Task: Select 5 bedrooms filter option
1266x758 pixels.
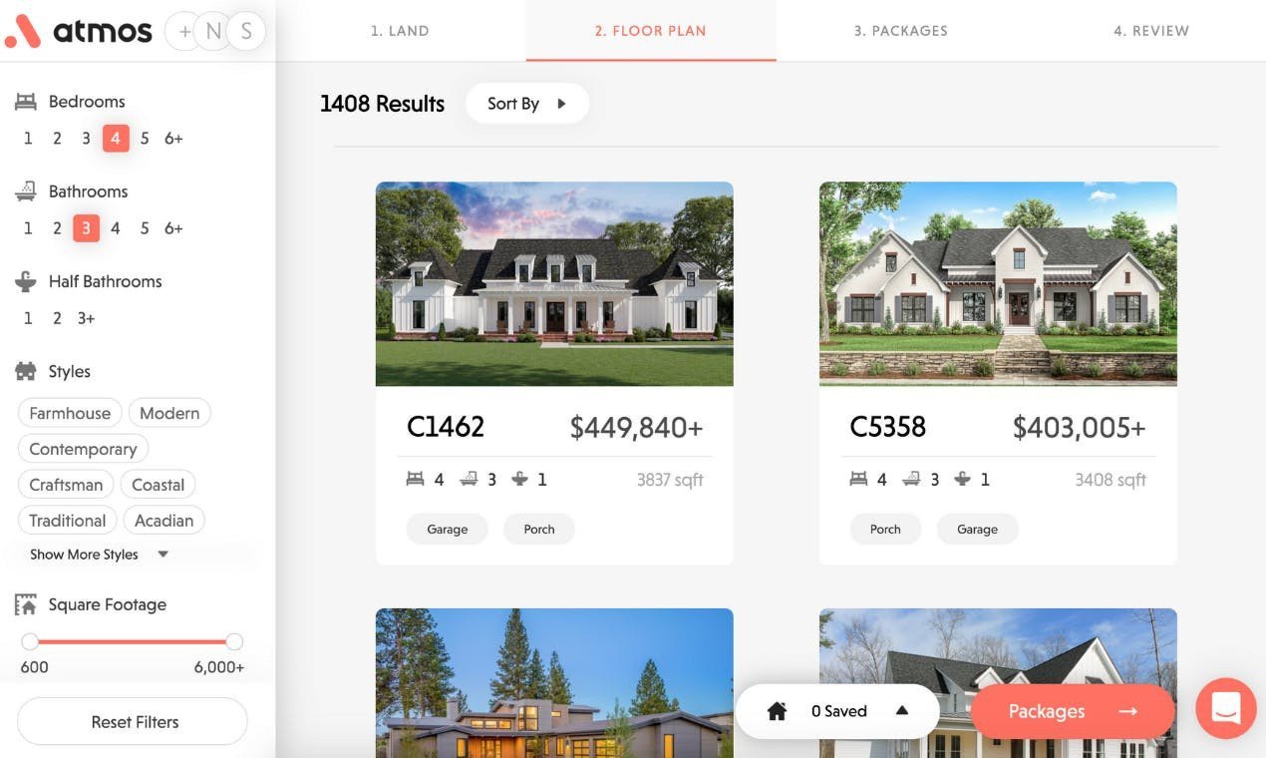Action: click(145, 139)
